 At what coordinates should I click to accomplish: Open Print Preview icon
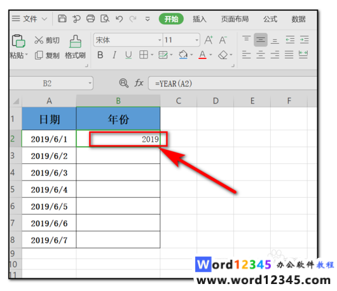(105, 18)
